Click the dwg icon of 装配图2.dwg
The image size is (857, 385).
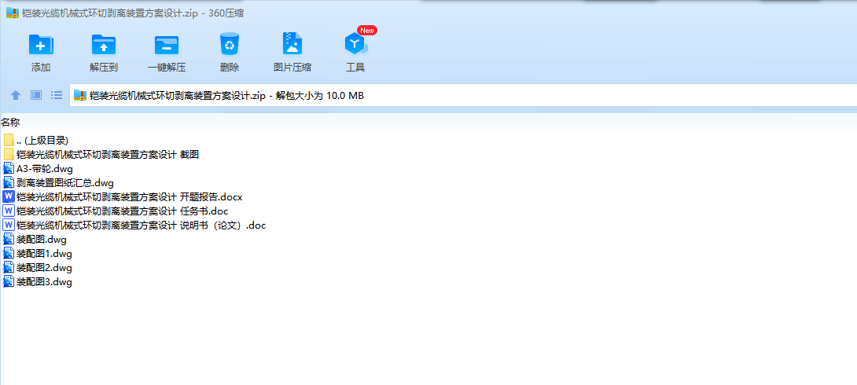tap(9, 268)
